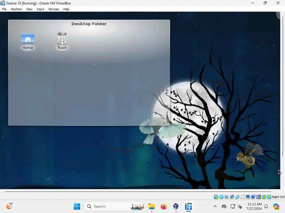Click the mouse integration status icon
Viewport: 285px width, 213px height.
[264, 197]
